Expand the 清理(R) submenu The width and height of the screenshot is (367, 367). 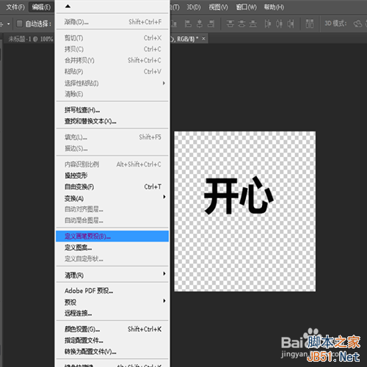click(164, 274)
